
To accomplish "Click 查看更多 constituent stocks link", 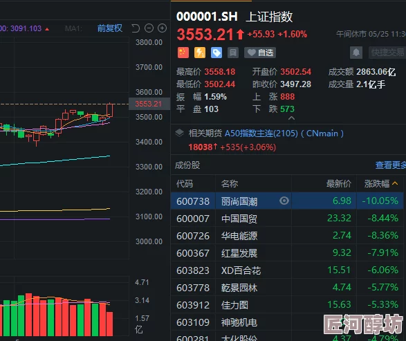I will tap(391, 165).
